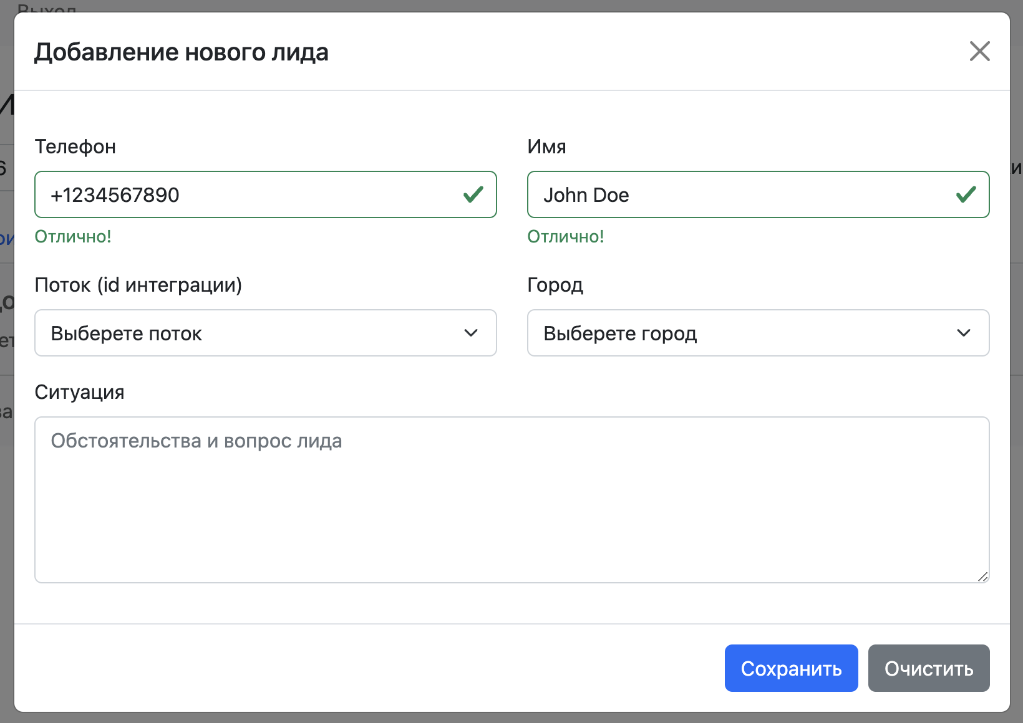The height and width of the screenshot is (723, 1023).
Task: Open the 'Выберете поток' dropdown
Action: [250, 333]
